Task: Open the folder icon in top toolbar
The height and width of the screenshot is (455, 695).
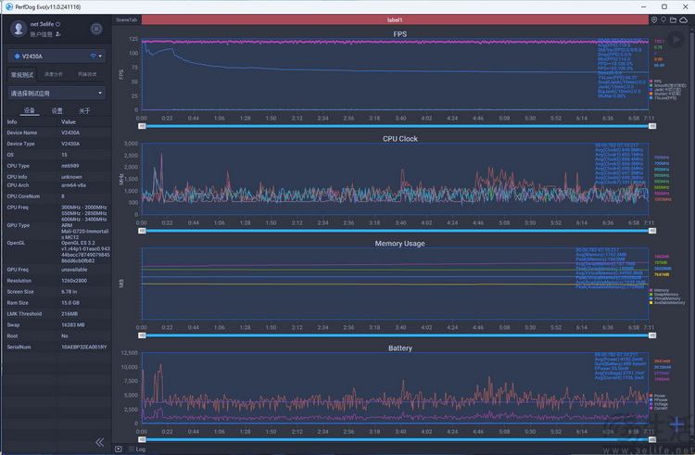Action: [673, 20]
